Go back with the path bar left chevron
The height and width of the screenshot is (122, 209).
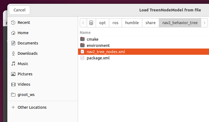point(83,23)
